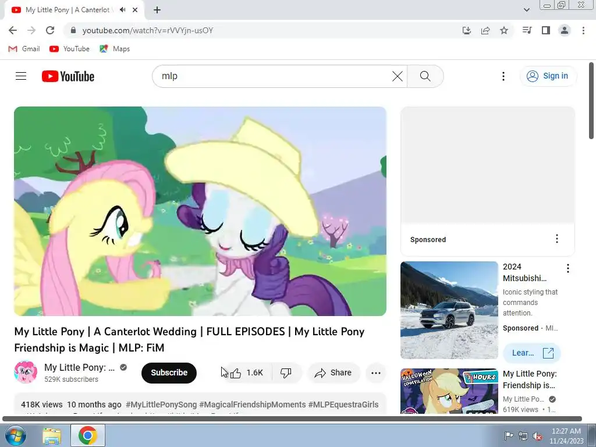Open YouTube settings three-dot menu
The image size is (596, 447).
pyautogui.click(x=503, y=76)
